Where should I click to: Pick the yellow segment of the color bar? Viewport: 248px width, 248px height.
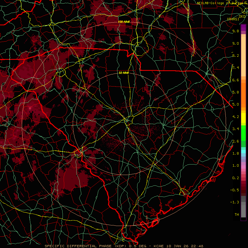pos(243,118)
